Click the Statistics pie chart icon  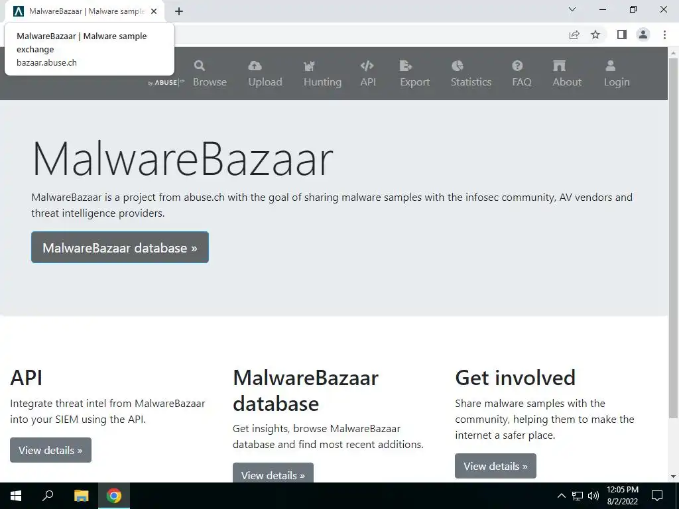click(458, 66)
